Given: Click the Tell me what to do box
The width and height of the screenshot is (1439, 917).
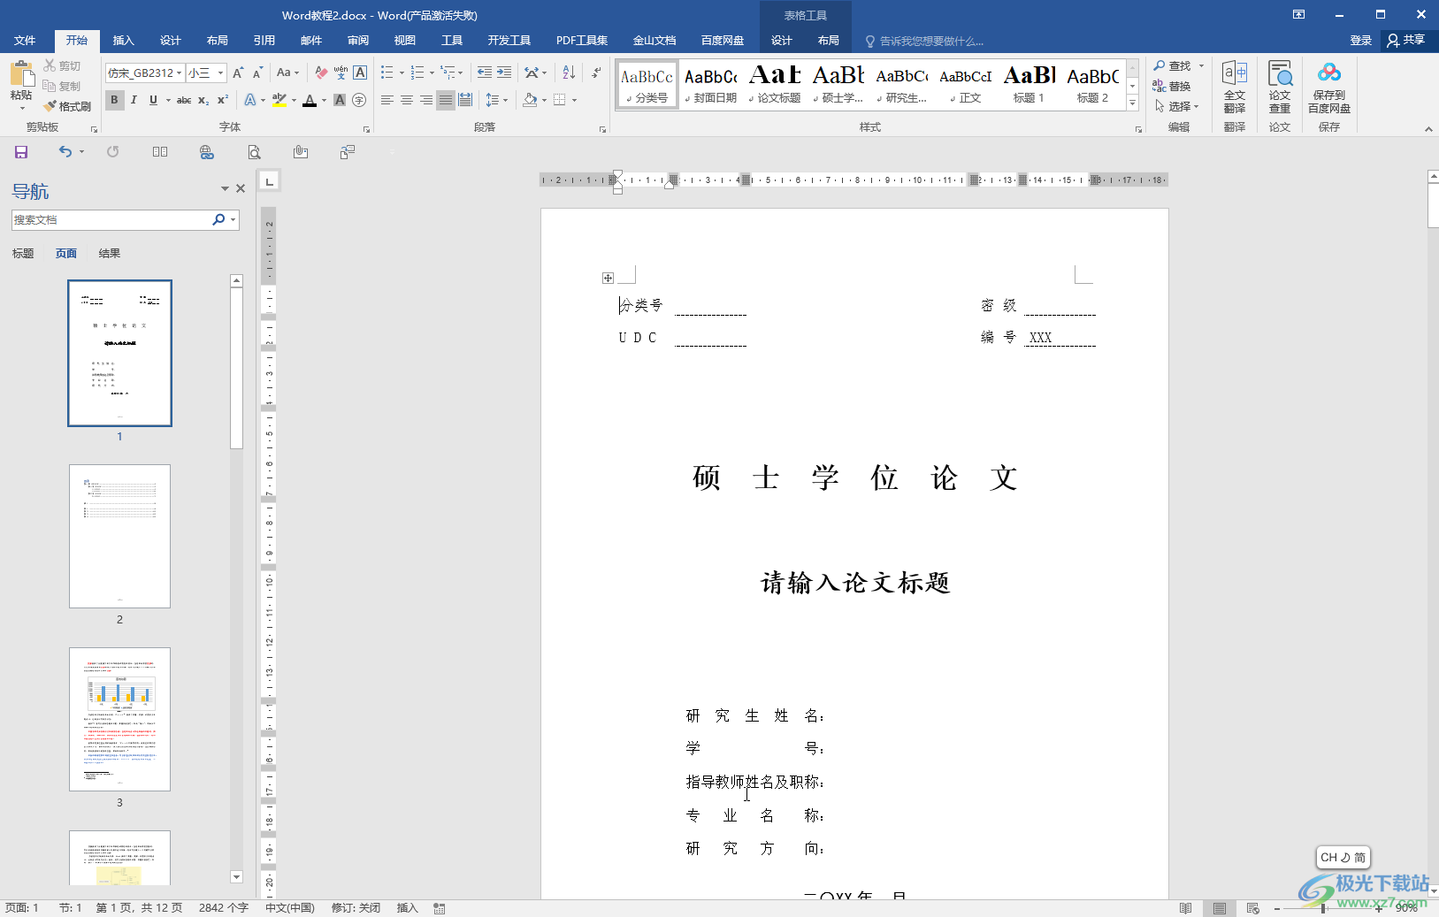Looking at the screenshot, I should pyautogui.click(x=923, y=41).
